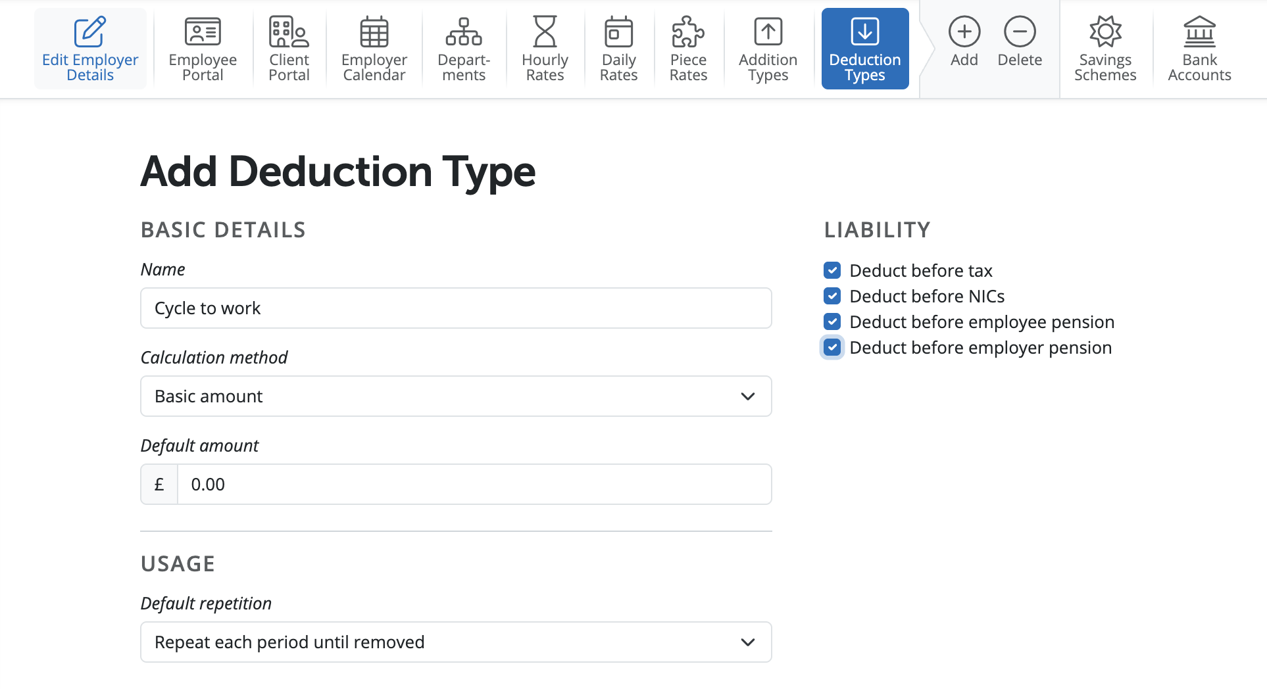Open Daily Rates settings
Screen dimensions: 1267x689
(618, 49)
